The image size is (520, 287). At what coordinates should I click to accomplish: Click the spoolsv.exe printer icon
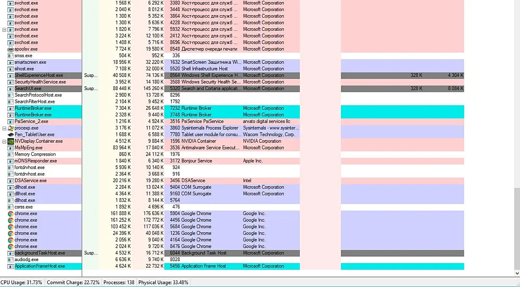point(11,49)
